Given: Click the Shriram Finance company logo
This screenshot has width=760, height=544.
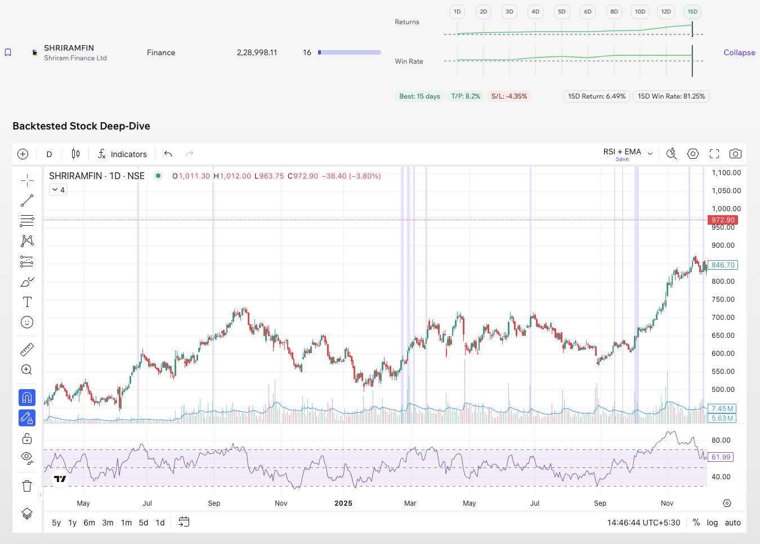Looking at the screenshot, I should [x=35, y=52].
